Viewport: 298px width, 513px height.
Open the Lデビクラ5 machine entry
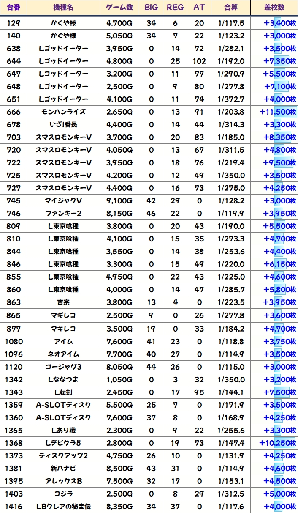63,443
